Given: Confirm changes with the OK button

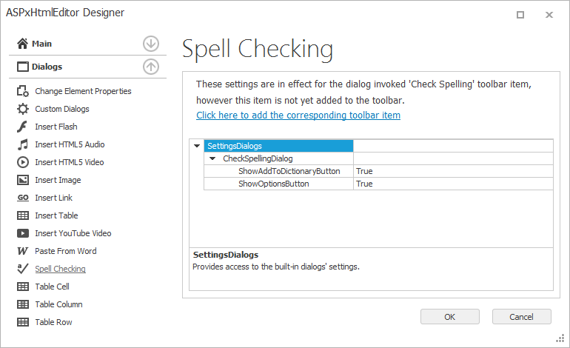Looking at the screenshot, I should tap(449, 317).
